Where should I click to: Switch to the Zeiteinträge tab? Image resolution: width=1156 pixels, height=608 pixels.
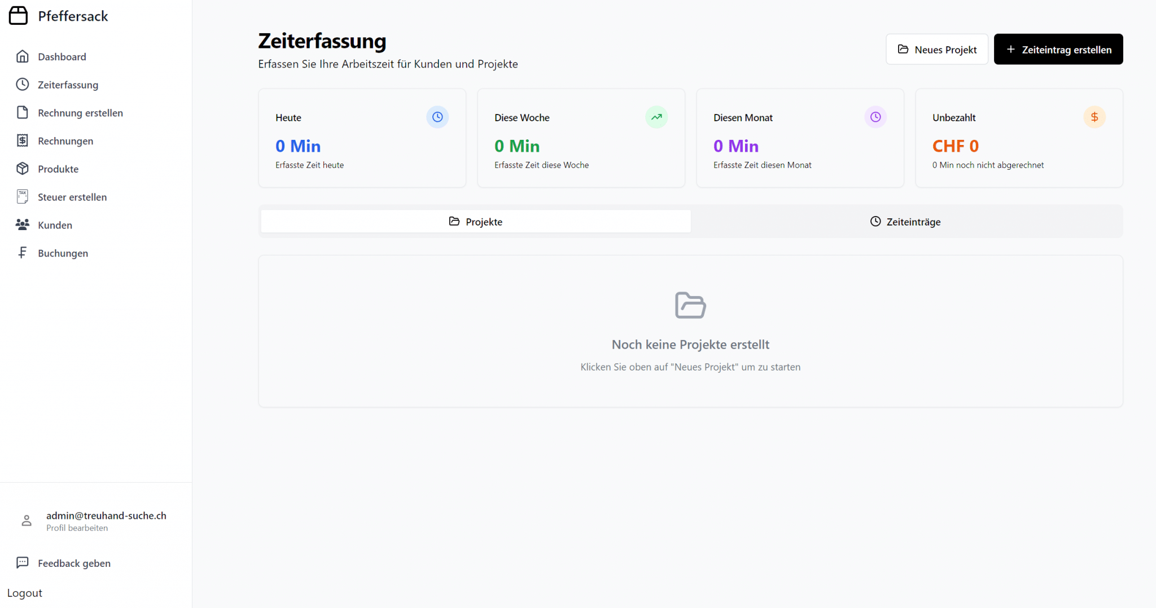coord(905,222)
